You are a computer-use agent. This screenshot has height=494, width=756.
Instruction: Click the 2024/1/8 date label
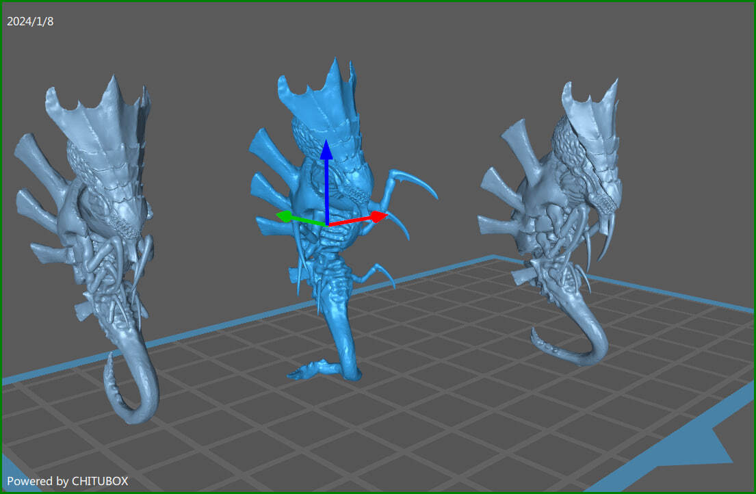tap(30, 21)
